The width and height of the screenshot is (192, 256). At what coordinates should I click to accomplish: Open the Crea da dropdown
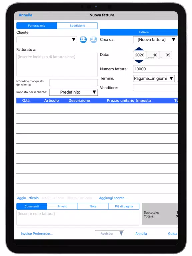coord(155,40)
